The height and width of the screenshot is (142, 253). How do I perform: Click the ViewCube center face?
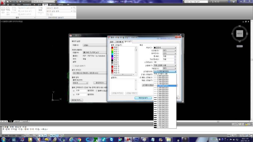tap(240, 34)
